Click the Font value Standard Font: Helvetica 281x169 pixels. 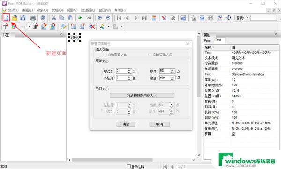248,74
